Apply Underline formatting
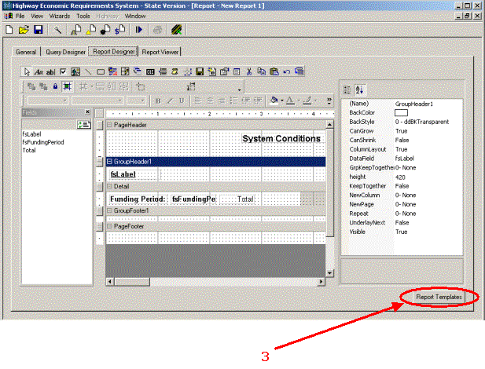Viewport: 485px width, 369px height. 182,100
